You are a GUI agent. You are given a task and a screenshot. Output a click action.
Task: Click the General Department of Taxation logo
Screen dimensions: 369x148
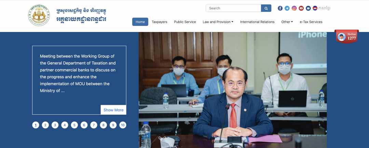click(39, 15)
